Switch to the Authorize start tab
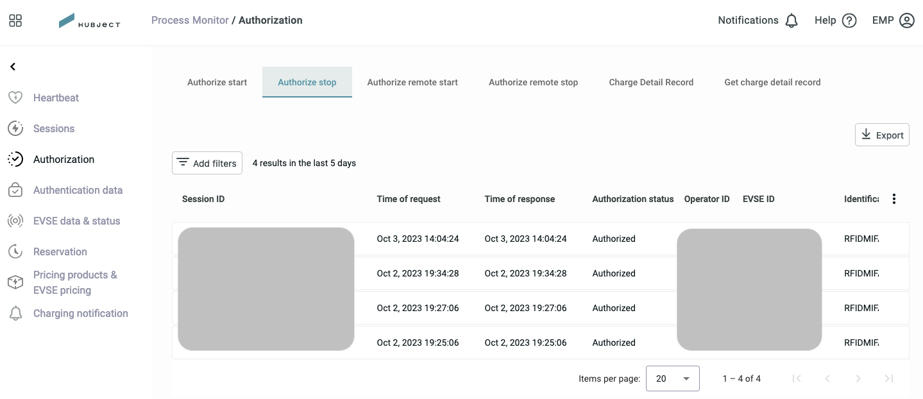The image size is (923, 399). (x=217, y=82)
